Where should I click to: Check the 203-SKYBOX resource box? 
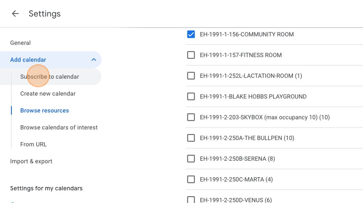(x=191, y=117)
